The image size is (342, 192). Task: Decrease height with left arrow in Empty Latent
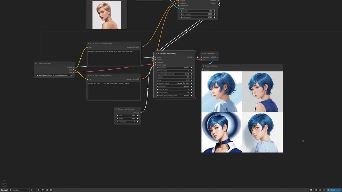117,119
